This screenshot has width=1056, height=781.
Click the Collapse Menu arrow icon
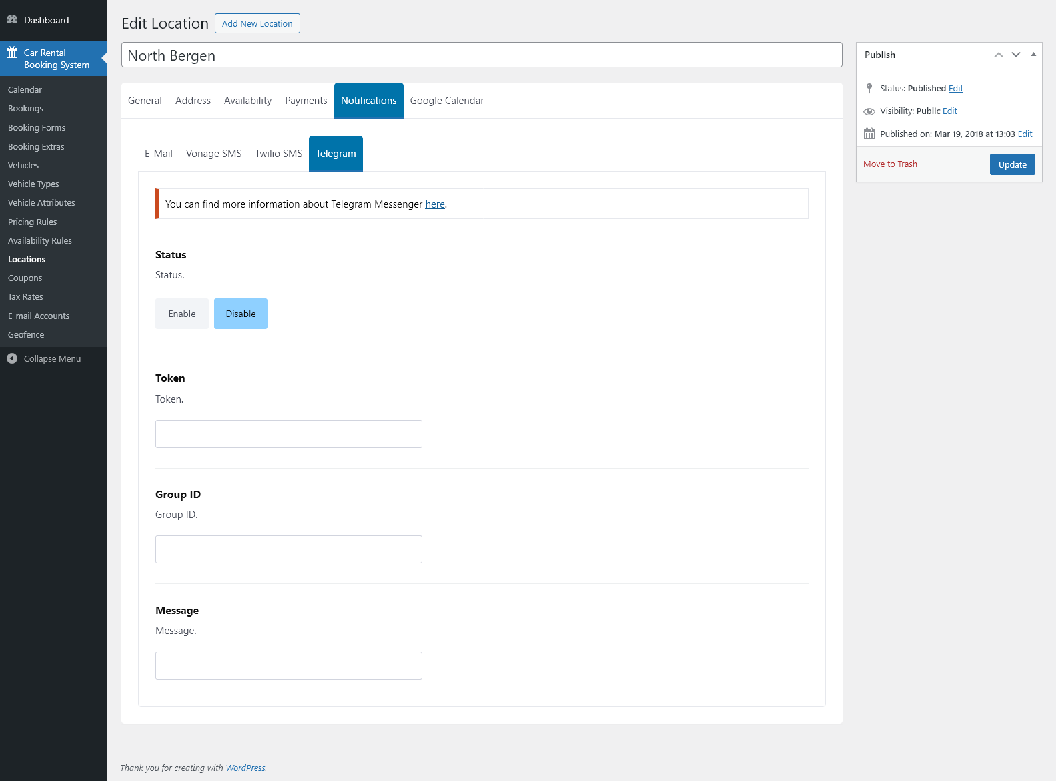12,358
